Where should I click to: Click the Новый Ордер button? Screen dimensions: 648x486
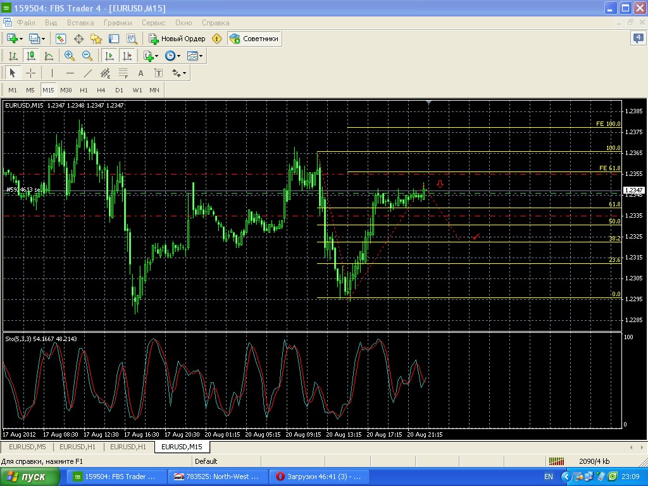point(177,39)
